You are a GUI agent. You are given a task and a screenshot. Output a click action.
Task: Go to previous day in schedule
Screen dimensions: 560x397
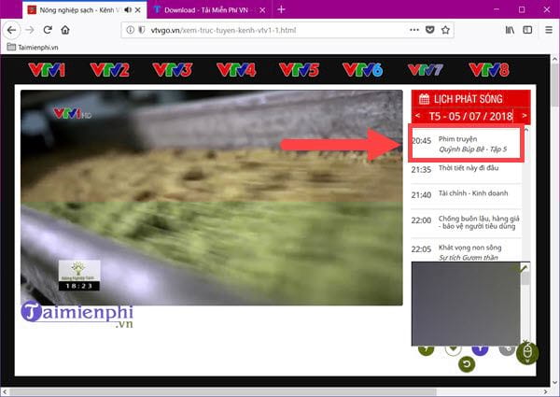[x=417, y=116]
